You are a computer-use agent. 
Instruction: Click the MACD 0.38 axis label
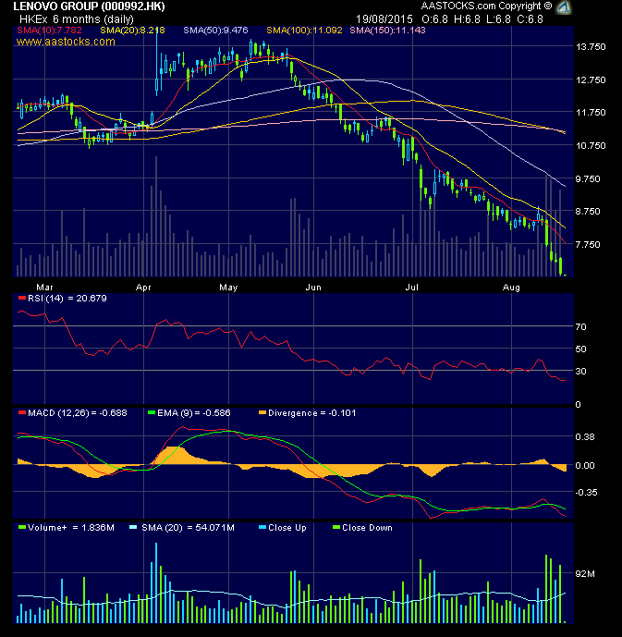[585, 437]
